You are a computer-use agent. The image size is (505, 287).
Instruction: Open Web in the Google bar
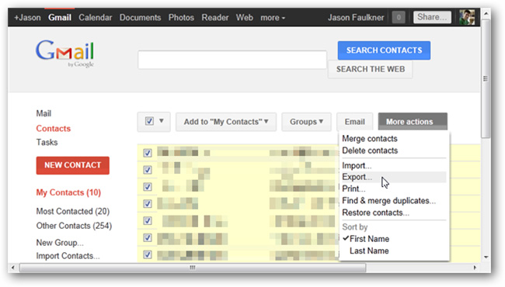click(x=245, y=17)
